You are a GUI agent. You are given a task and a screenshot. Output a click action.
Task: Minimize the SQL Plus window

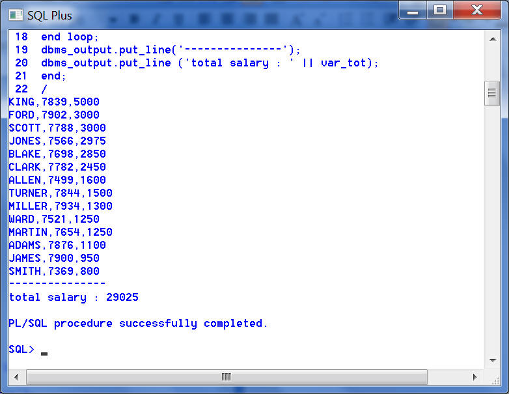point(412,11)
